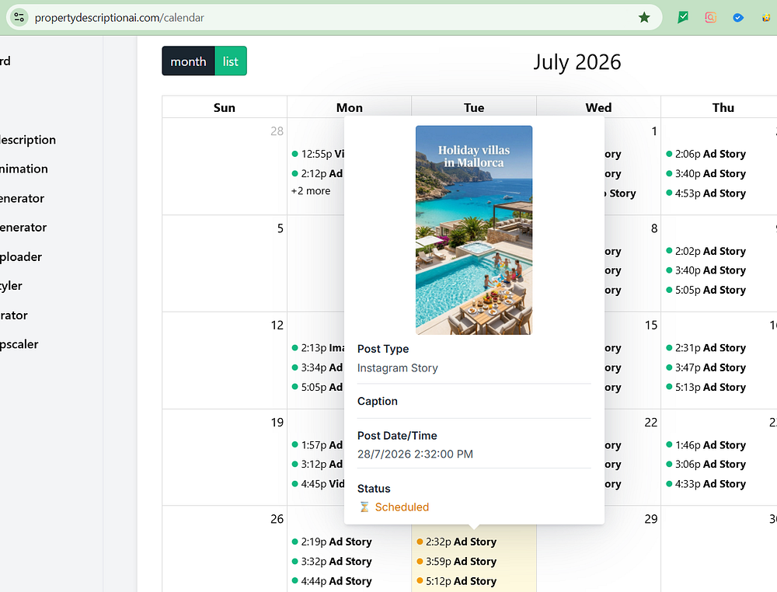The height and width of the screenshot is (592, 777).
Task: Open the 4:33p Ad Story event
Action: coord(706,484)
